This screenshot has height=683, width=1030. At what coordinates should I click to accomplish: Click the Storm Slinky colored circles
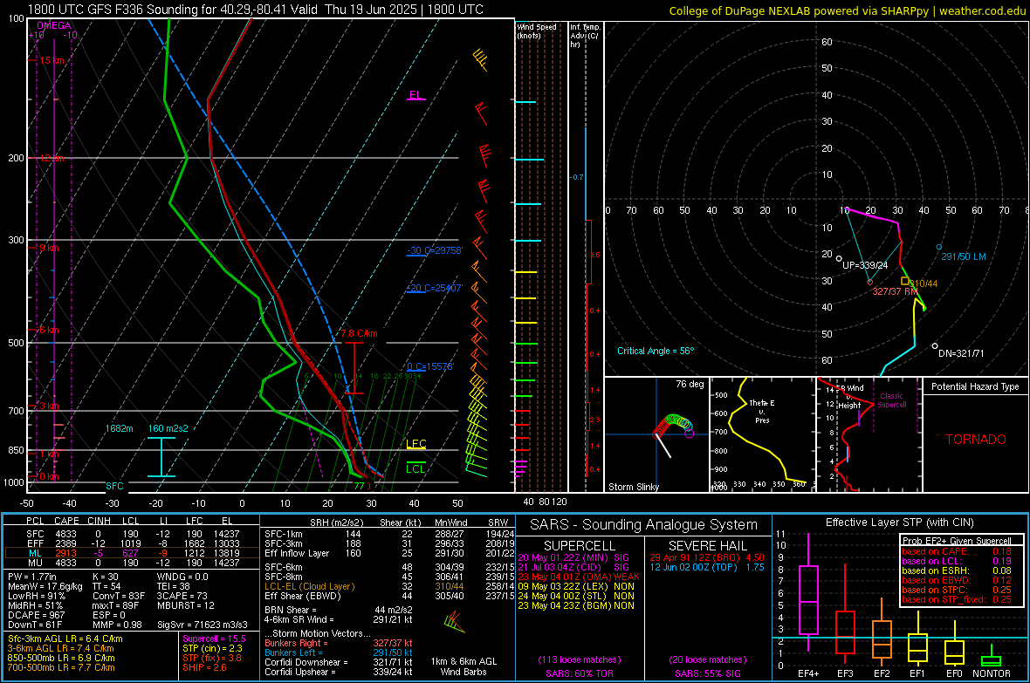click(673, 426)
